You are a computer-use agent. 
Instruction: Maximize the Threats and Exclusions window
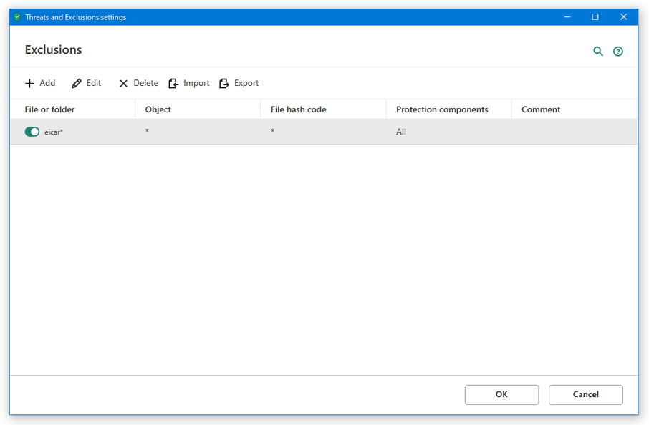[x=595, y=17]
